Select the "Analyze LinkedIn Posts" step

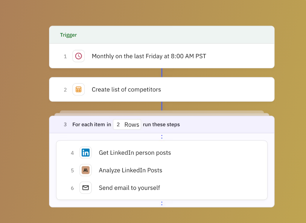pos(130,170)
